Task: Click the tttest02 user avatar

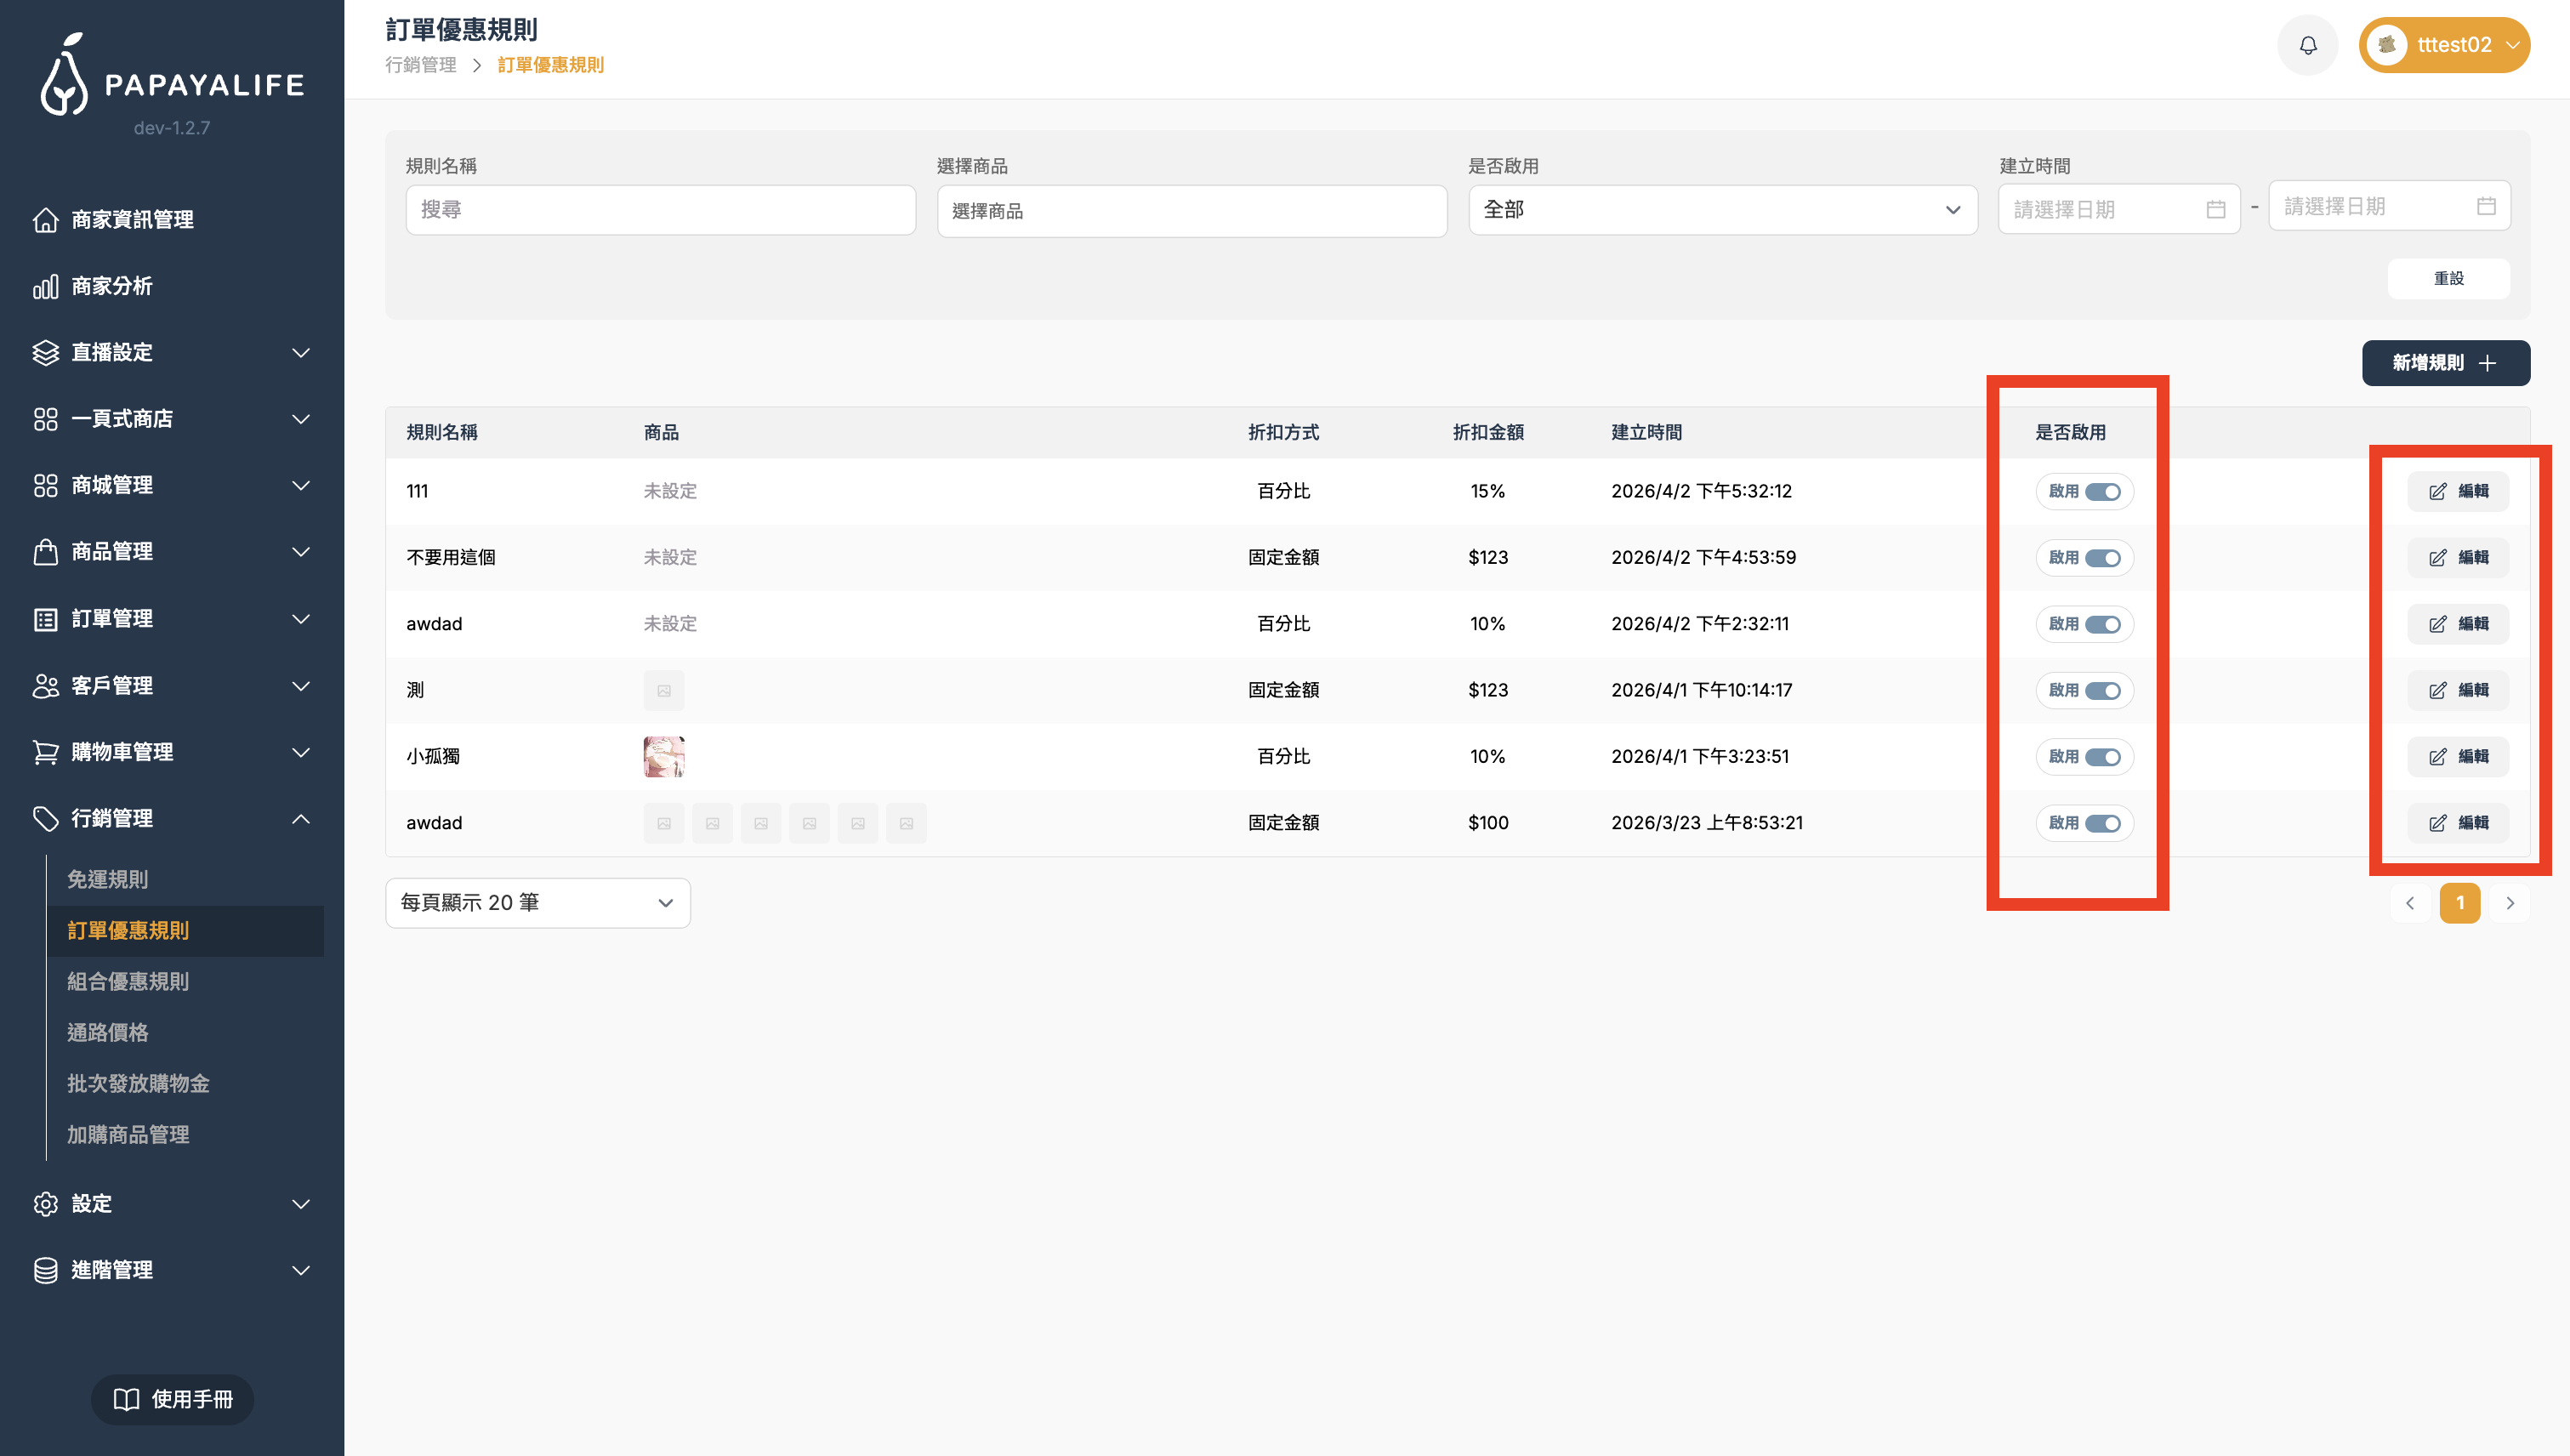Action: pyautogui.click(x=2386, y=45)
